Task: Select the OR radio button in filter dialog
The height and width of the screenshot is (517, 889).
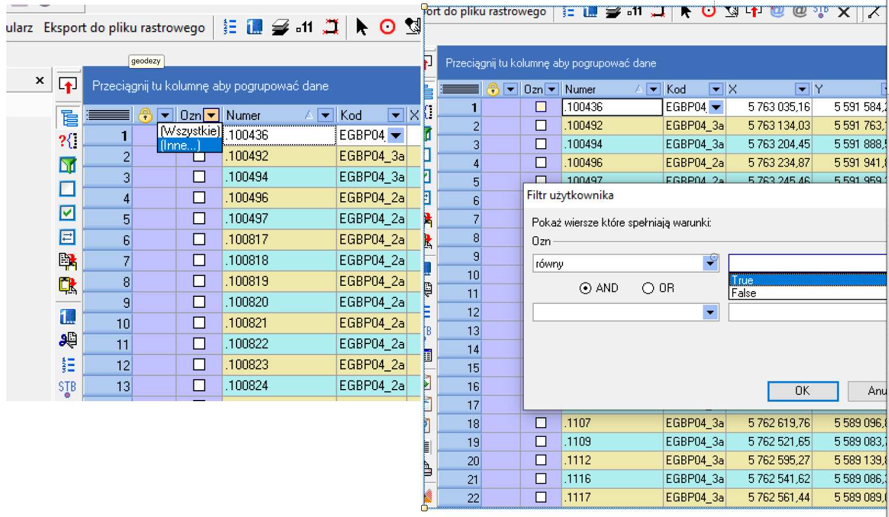Action: coord(648,288)
